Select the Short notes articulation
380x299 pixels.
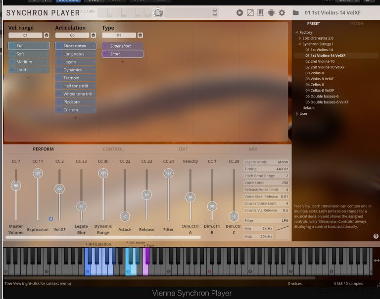point(76,46)
